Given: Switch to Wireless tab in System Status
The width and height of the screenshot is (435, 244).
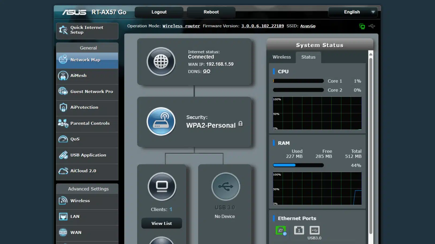Looking at the screenshot, I should (282, 57).
